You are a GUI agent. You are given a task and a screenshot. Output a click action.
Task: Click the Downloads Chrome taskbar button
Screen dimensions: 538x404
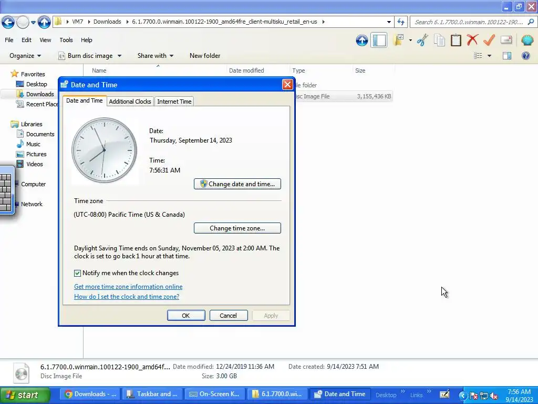coord(91,394)
